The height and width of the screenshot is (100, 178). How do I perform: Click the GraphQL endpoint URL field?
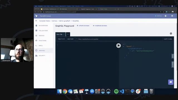point(119,39)
